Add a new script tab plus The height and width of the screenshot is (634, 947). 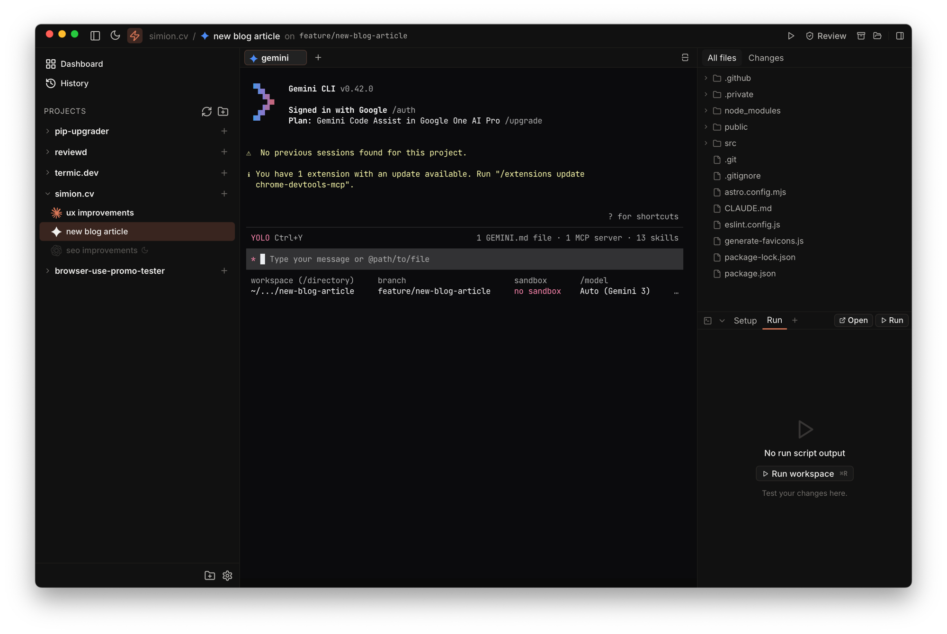pos(795,321)
